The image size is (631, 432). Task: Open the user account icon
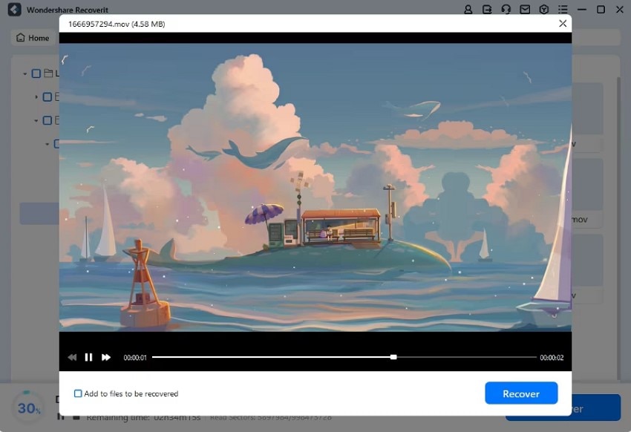point(468,9)
